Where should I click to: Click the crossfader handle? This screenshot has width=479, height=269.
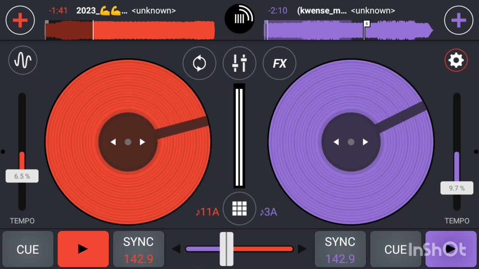pyautogui.click(x=226, y=249)
